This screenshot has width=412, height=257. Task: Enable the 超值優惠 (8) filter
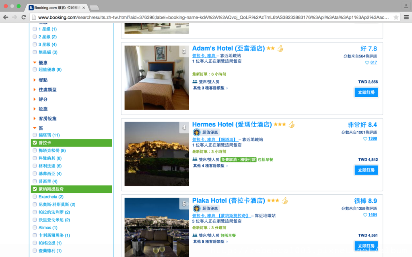click(35, 69)
